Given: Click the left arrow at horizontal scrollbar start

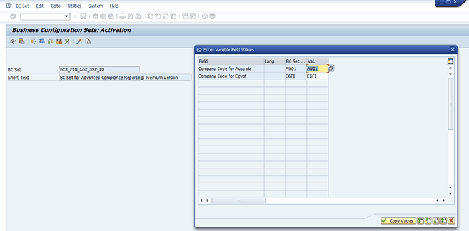Looking at the screenshot, I should click(x=201, y=200).
